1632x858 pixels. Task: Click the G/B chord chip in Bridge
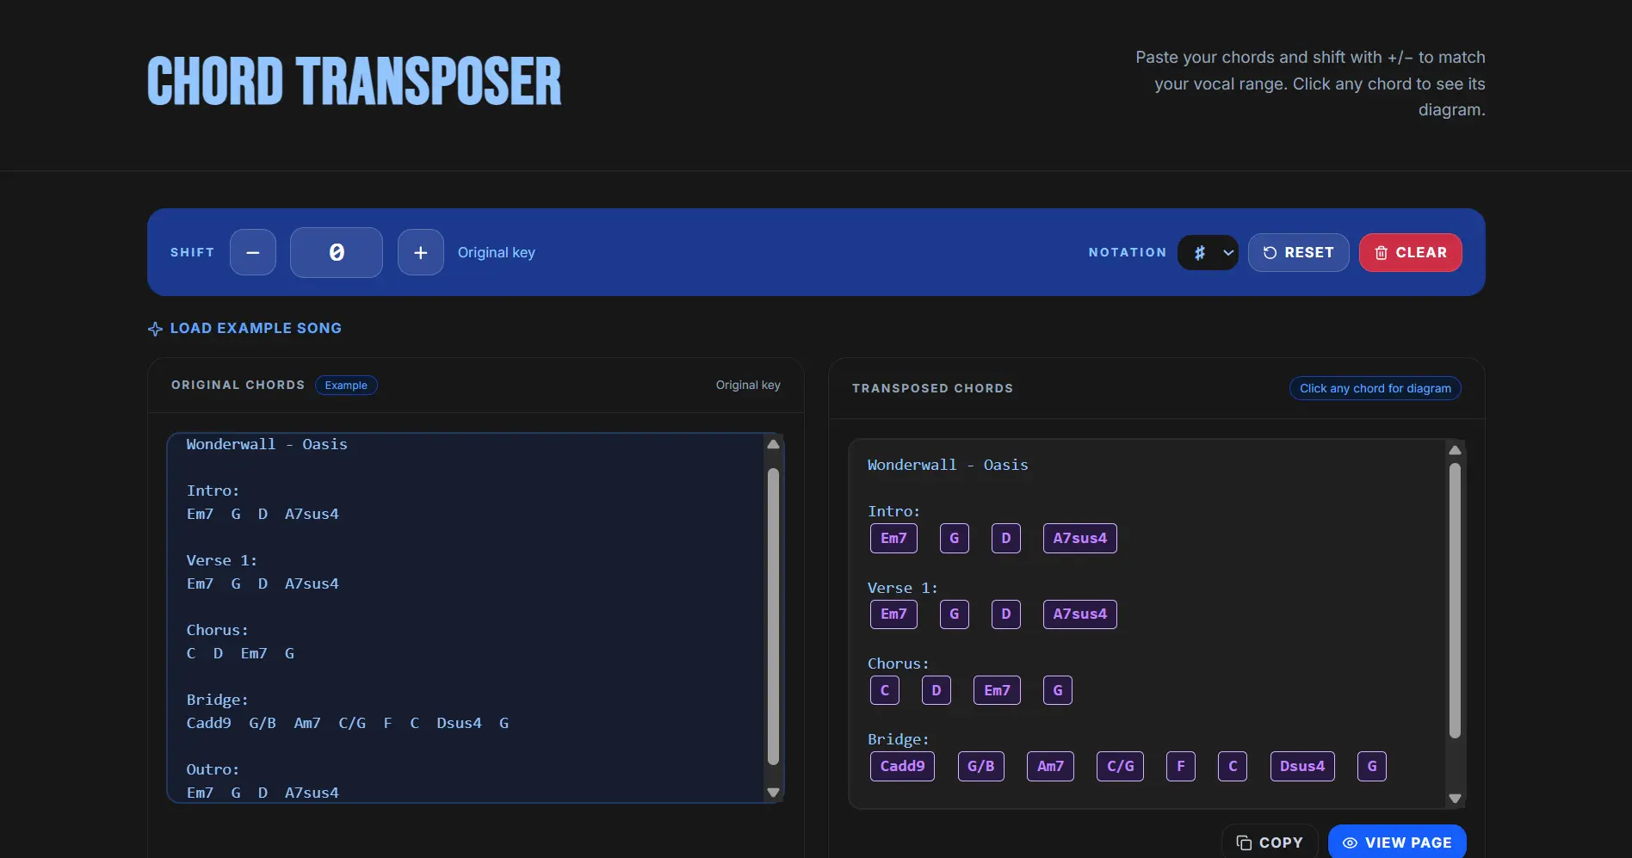(981, 766)
